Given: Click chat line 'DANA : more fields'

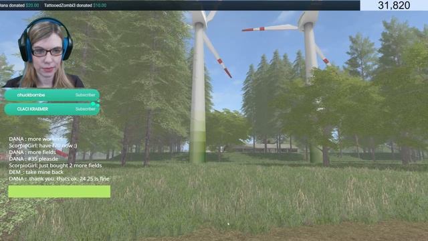Looking at the screenshot, I should pyautogui.click(x=32, y=152).
